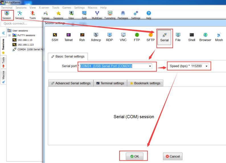
Task: Choose the Telnet session type
Action: 69,37
